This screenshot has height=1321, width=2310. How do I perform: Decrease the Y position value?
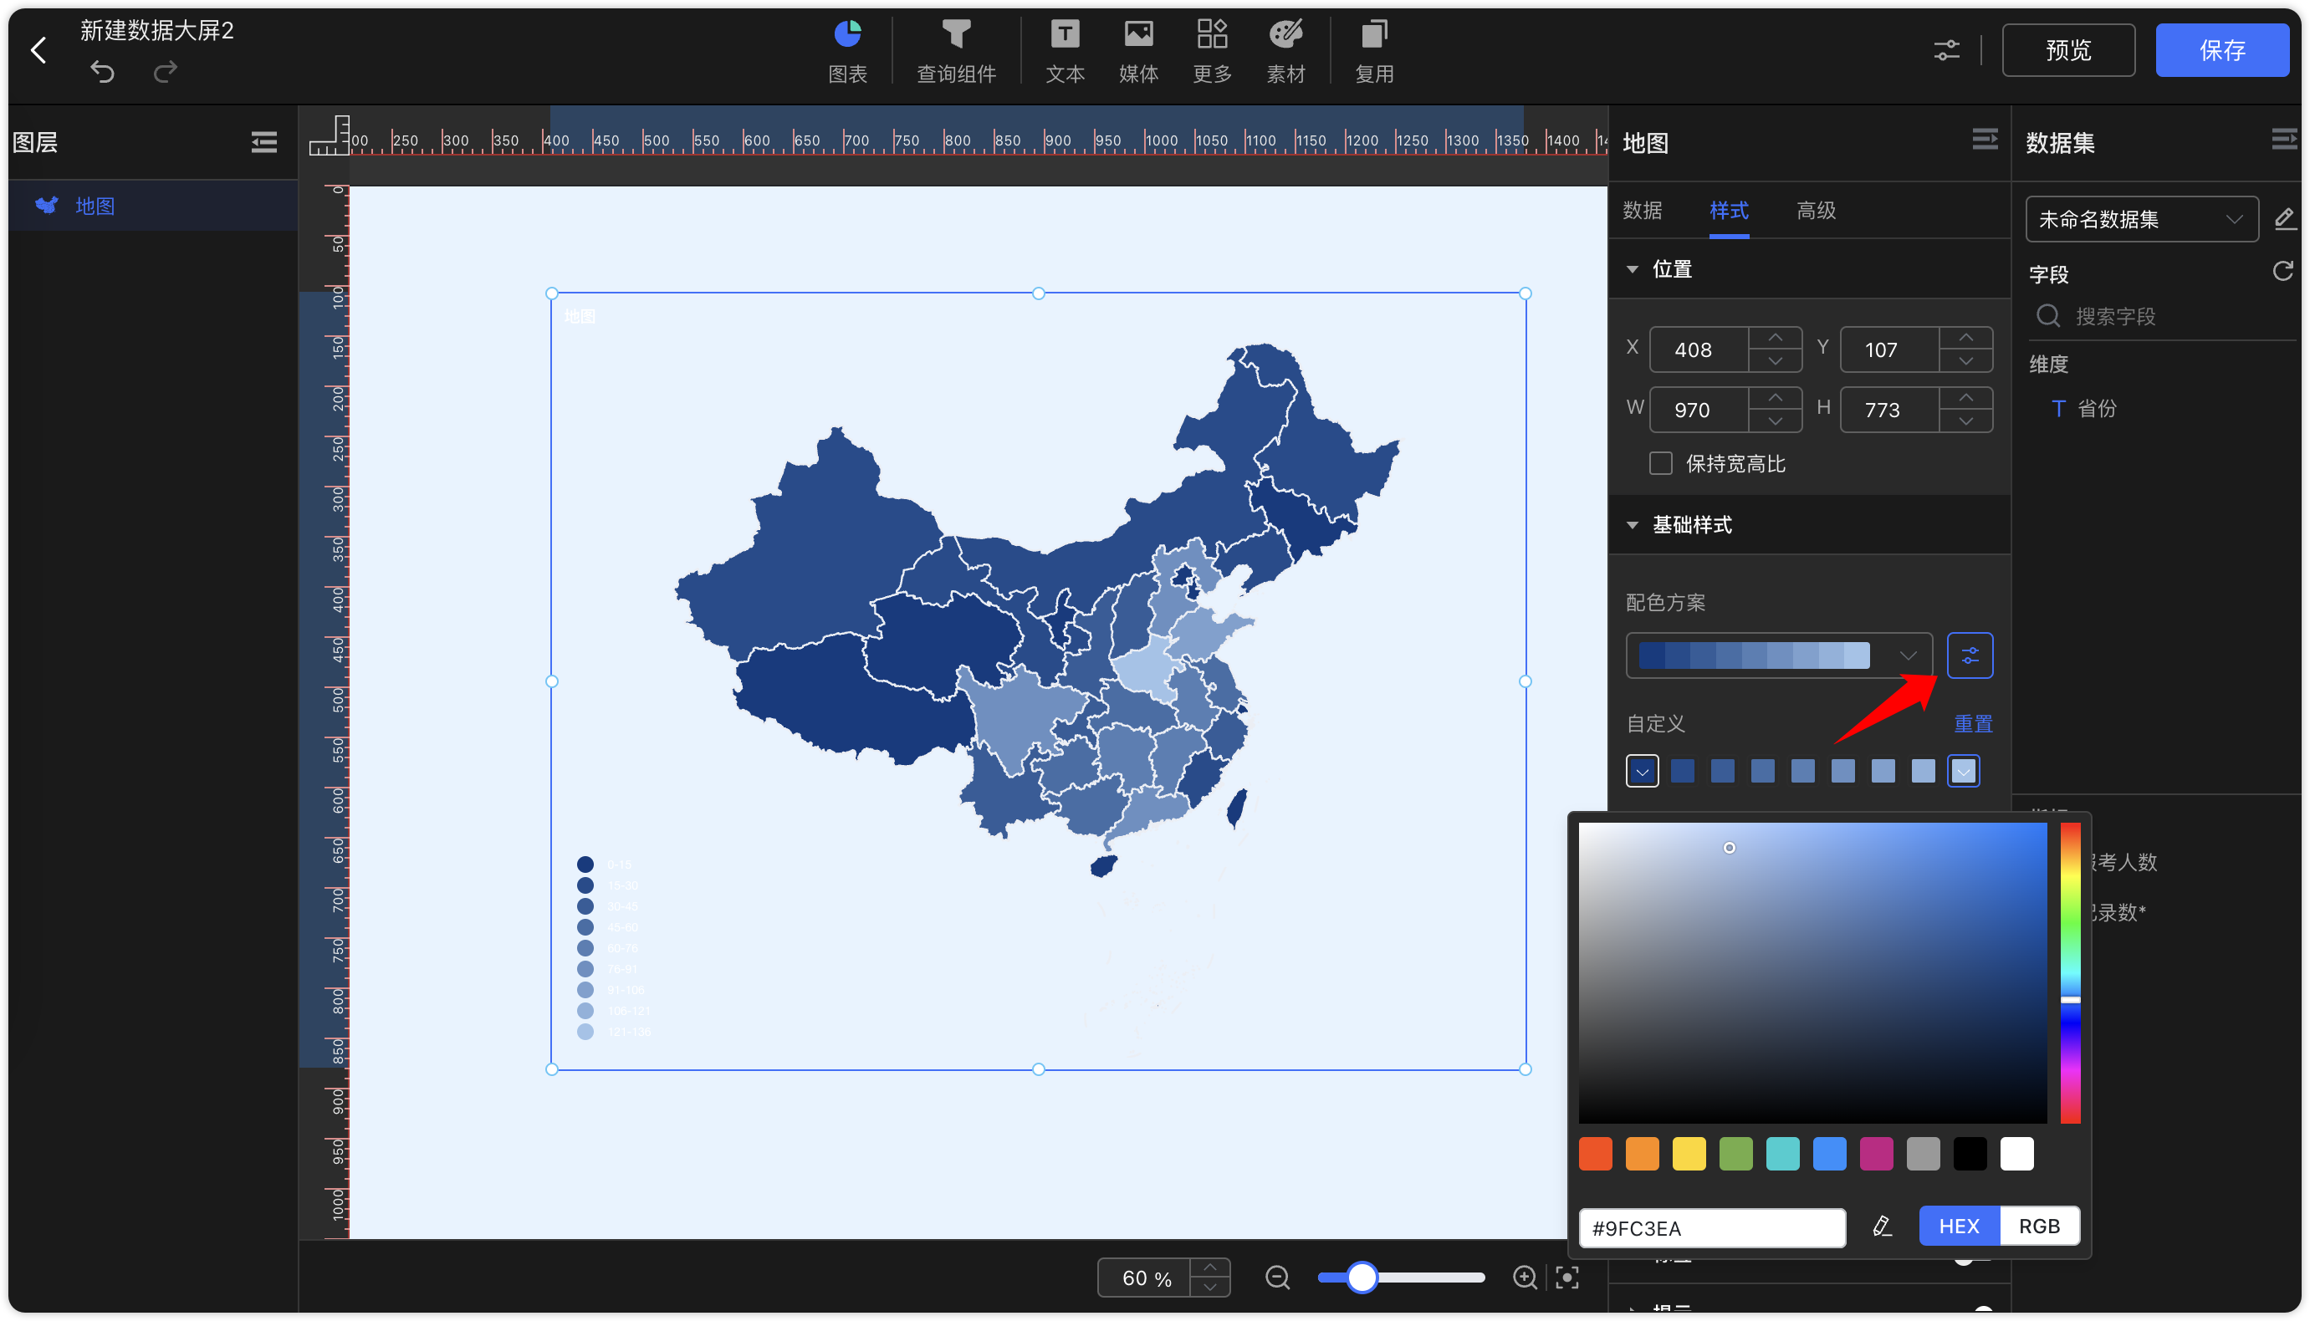(1966, 361)
